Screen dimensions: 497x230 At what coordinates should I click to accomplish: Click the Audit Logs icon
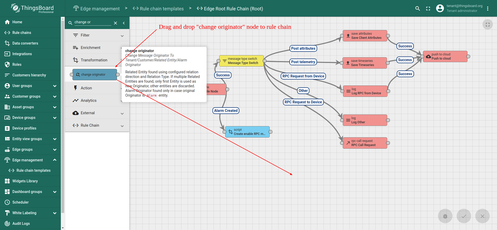[7, 223]
